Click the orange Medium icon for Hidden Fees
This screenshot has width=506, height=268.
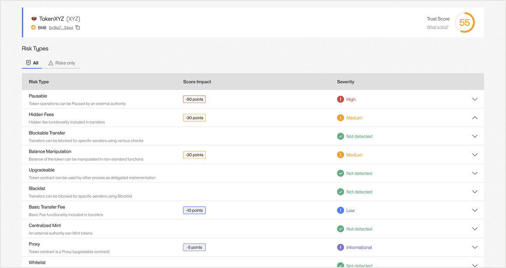tap(341, 117)
